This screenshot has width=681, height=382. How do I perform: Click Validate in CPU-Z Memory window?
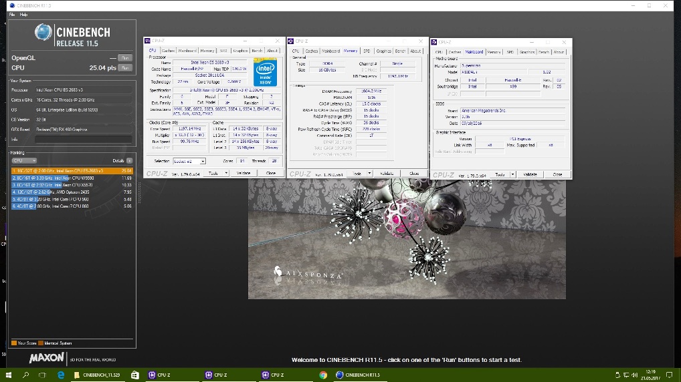point(387,174)
